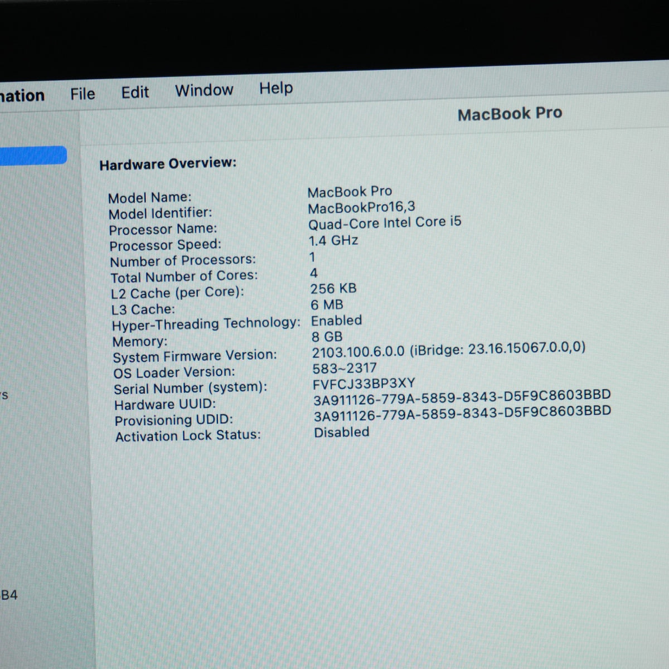
Task: Select the 8 GB memory value
Action: [x=327, y=337]
